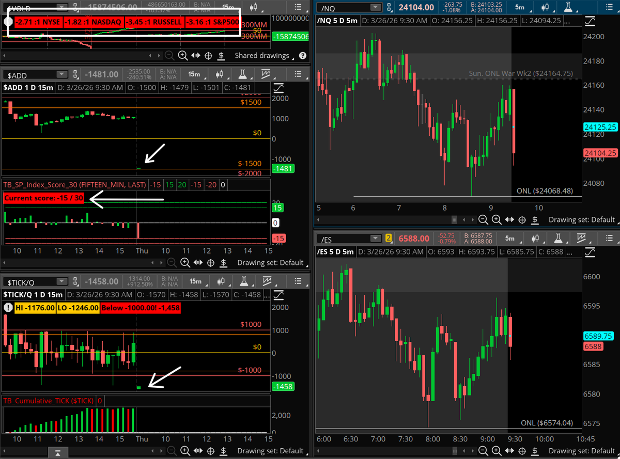The width and height of the screenshot is (620, 459).
Task: Click scroll right arrow under $VOLD chart
Action: pyautogui.click(x=159, y=56)
